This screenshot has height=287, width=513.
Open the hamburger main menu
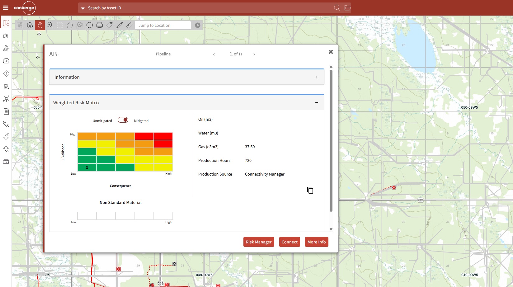tap(6, 8)
